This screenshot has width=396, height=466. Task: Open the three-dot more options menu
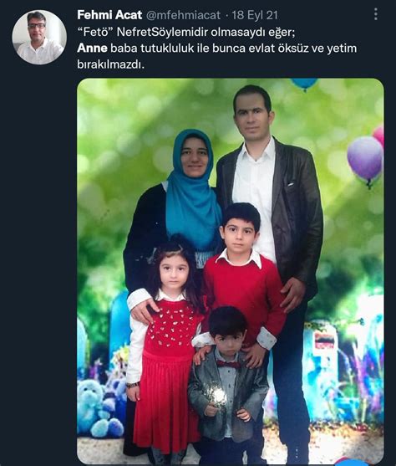click(x=376, y=14)
